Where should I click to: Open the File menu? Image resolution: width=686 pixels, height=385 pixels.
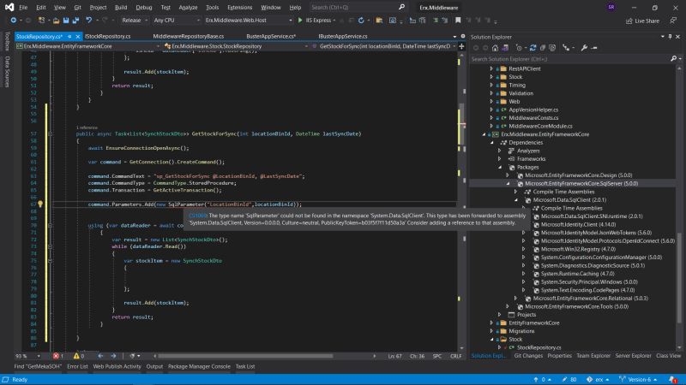(x=23, y=8)
